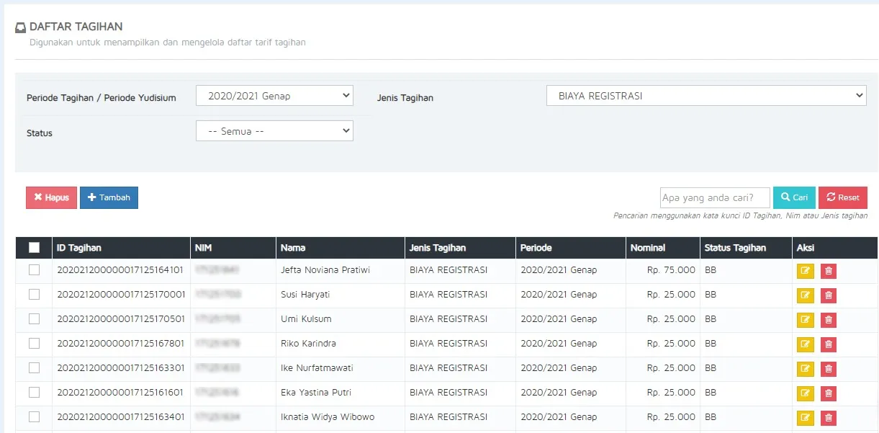
Task: Click ID Tagihan 2020212000000017125170501
Action: (121, 319)
